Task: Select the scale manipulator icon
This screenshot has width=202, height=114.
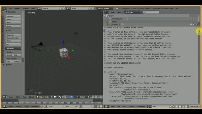Action: click(77, 97)
